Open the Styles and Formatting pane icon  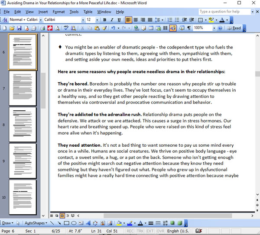pyautogui.click(x=5, y=20)
